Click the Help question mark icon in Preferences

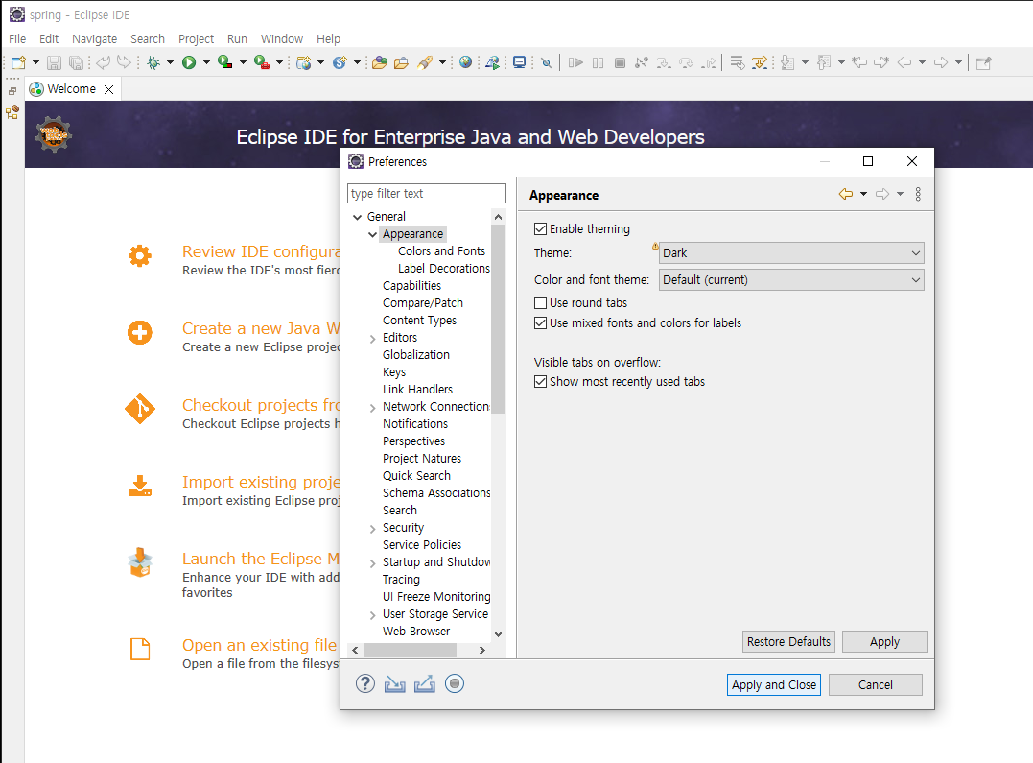click(365, 684)
